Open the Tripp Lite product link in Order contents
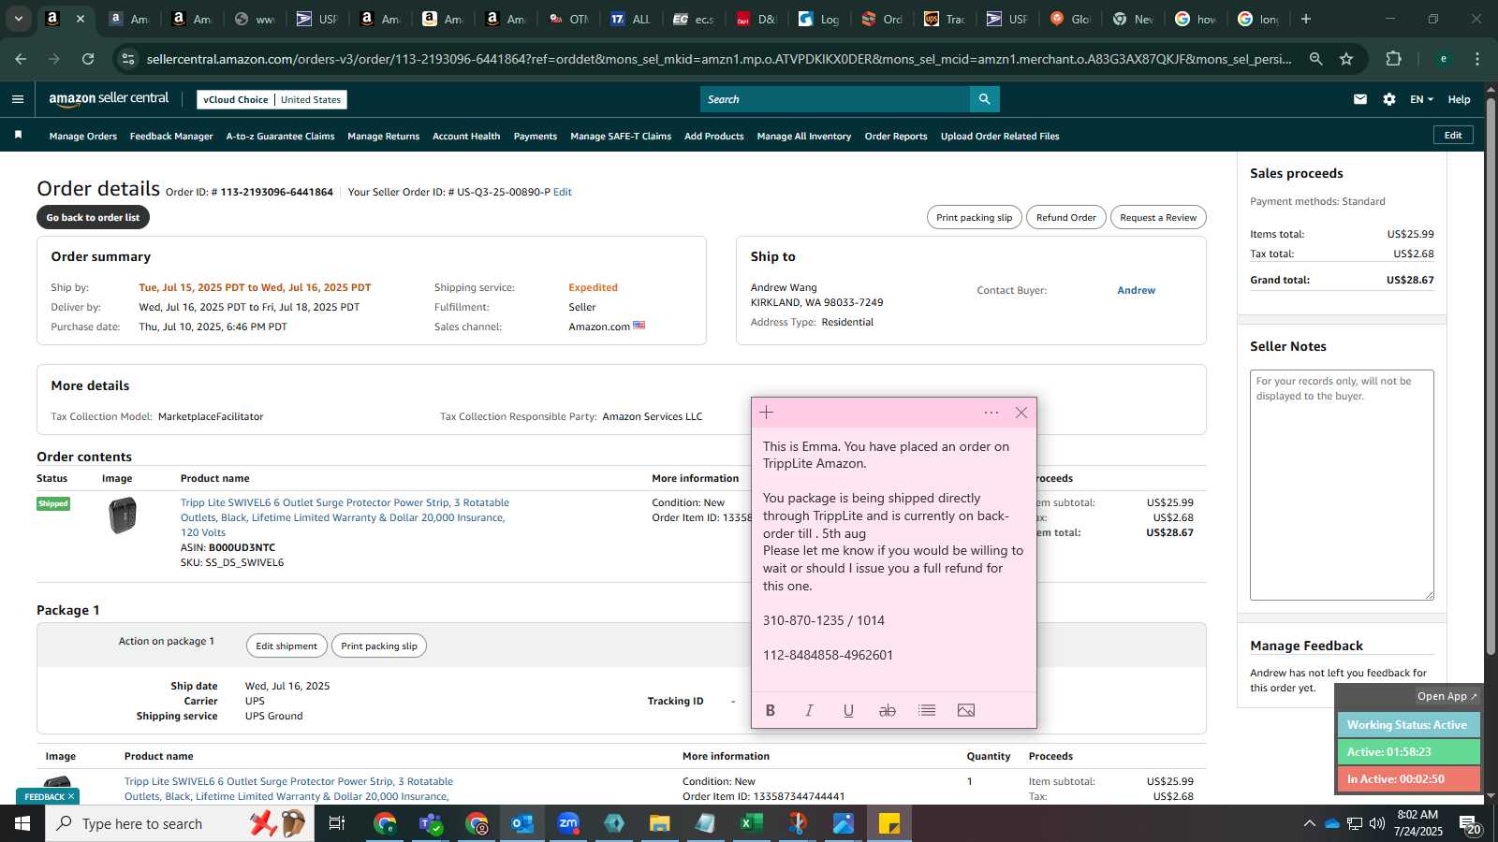The width and height of the screenshot is (1498, 842). click(345, 517)
